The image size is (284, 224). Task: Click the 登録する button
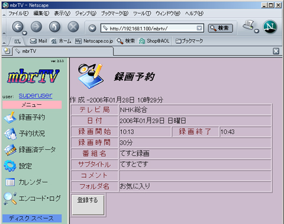88,205
